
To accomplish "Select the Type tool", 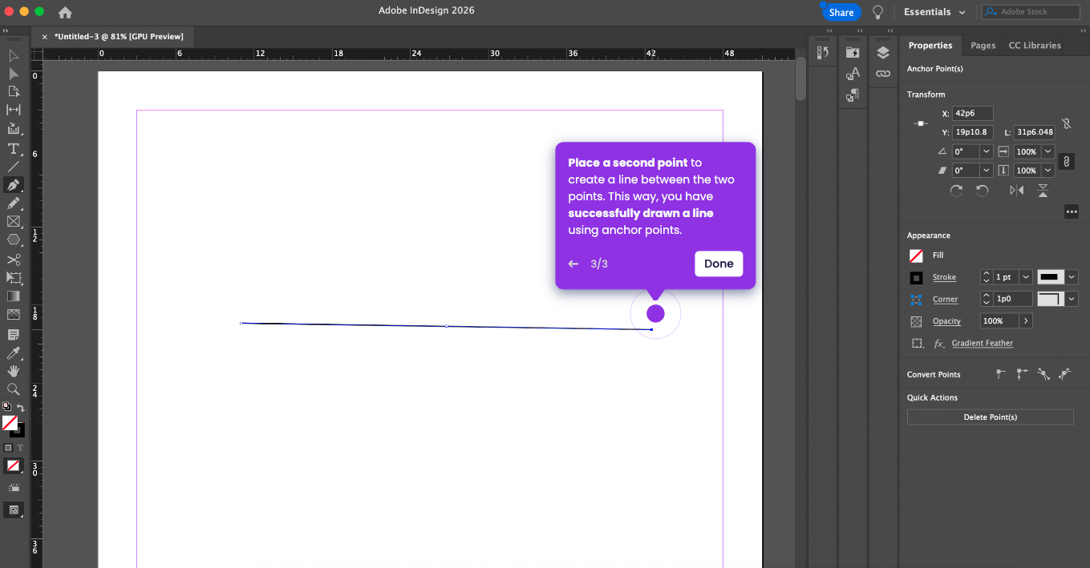I will (14, 148).
